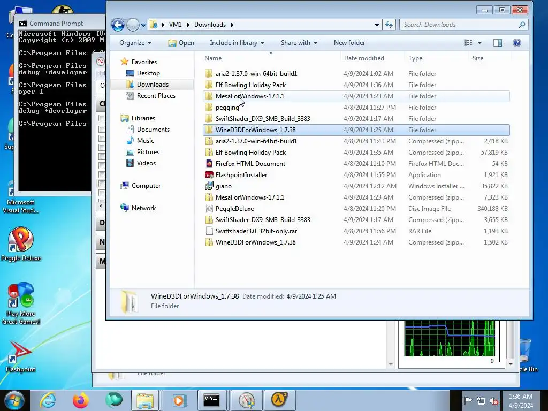The height and width of the screenshot is (411, 548).
Task: Toggle the preview pane icon
Action: pos(498,43)
